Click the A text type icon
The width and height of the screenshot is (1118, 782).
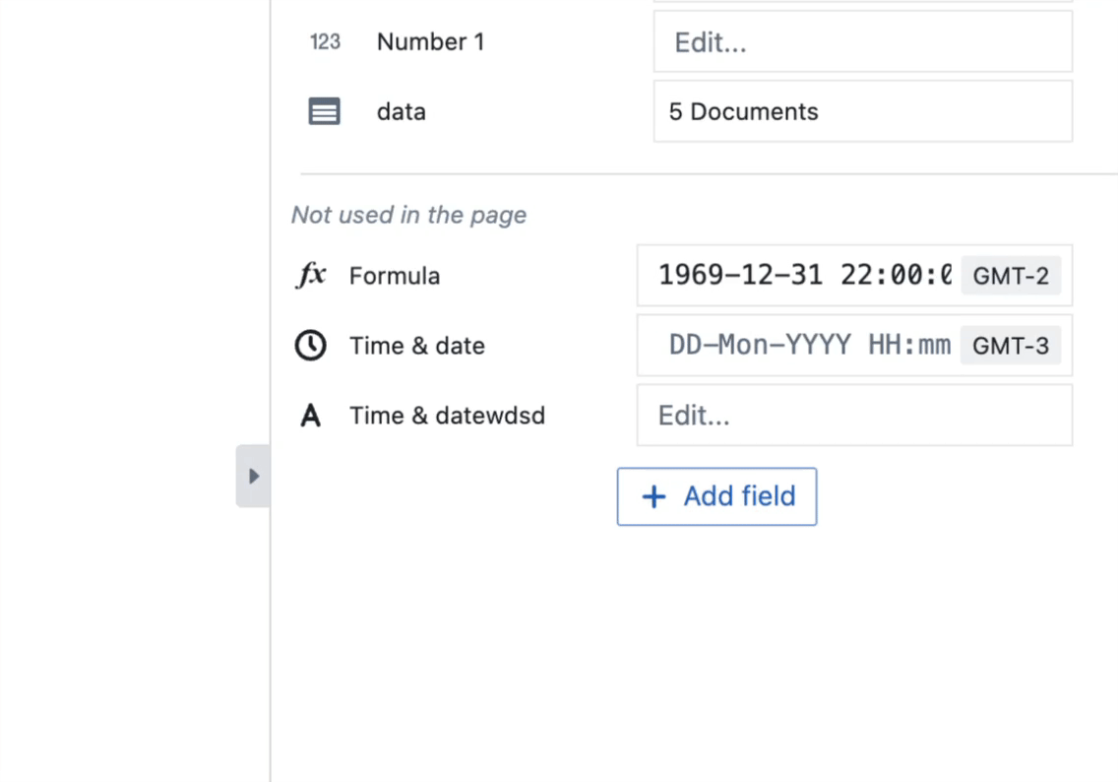pos(311,416)
